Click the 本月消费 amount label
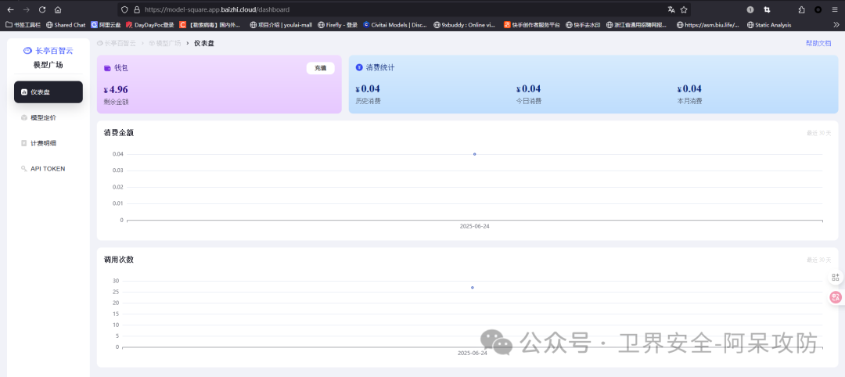 coord(689,101)
